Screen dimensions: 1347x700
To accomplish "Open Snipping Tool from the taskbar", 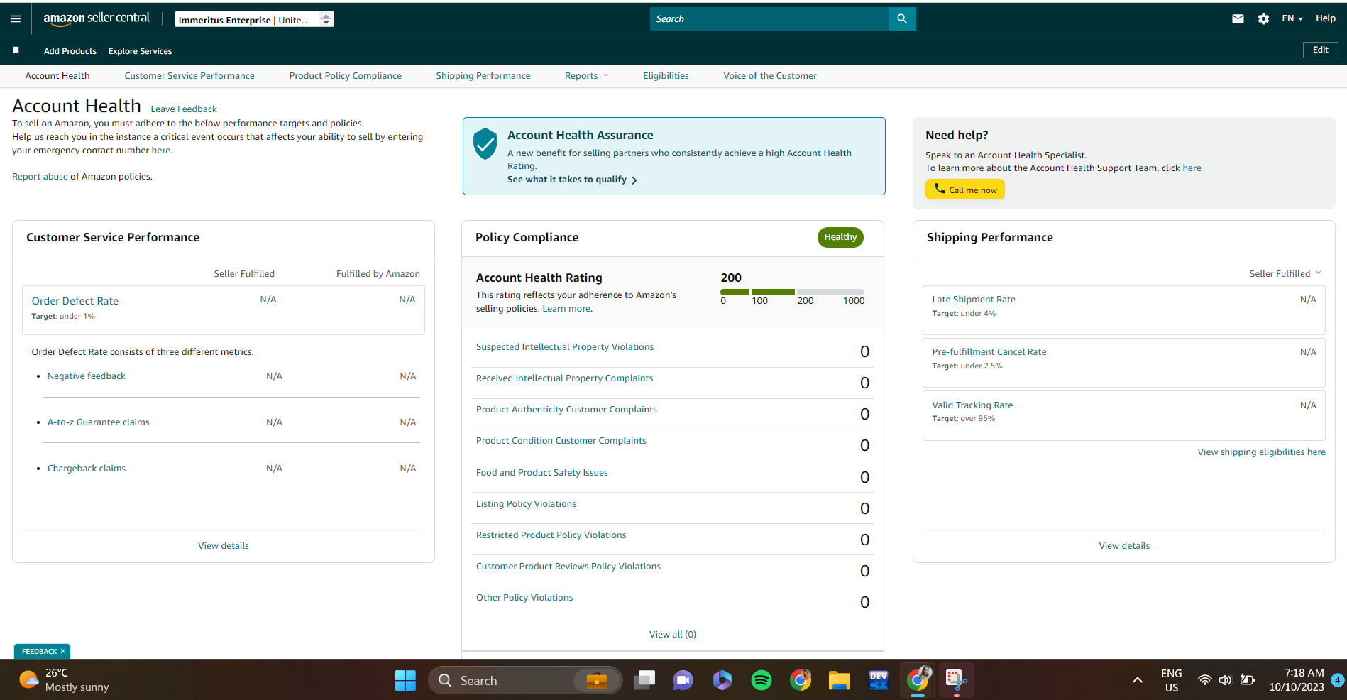I will [x=956, y=680].
